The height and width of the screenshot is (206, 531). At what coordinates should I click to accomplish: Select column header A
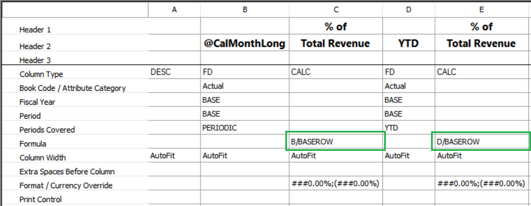tap(174, 10)
